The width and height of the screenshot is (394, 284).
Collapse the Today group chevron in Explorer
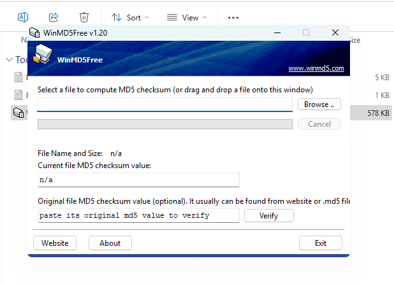point(10,60)
